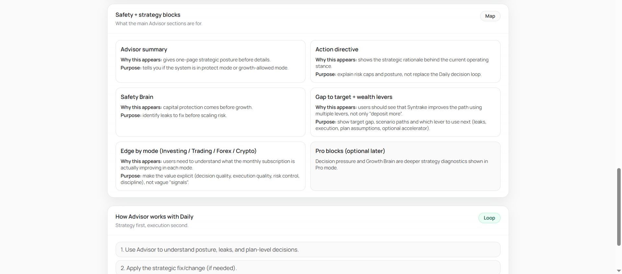Click the Gap to target + wealth levers card

(405, 112)
